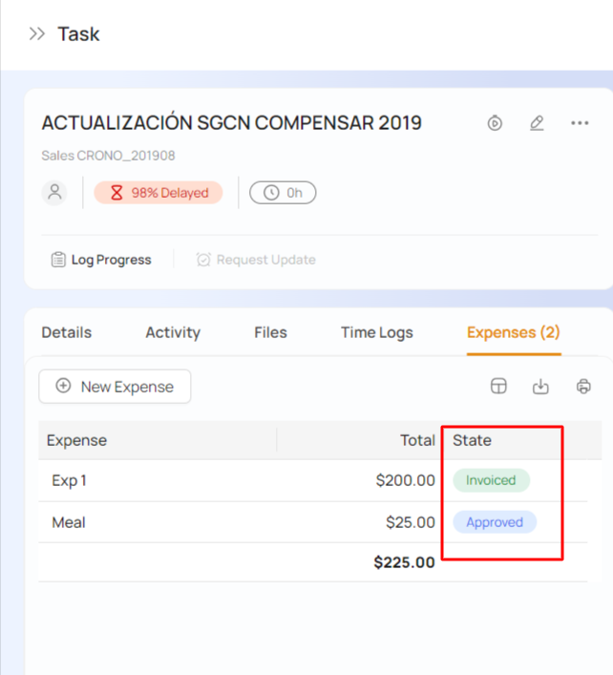
Task: Click the Request Update button
Action: [256, 260]
